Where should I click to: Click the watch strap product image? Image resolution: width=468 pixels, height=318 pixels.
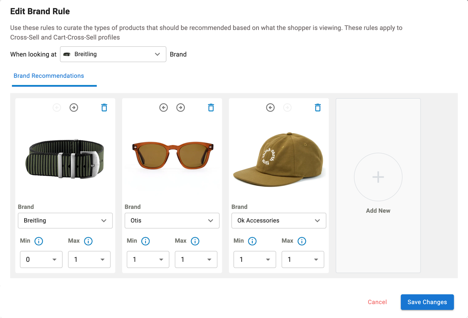[65, 159]
